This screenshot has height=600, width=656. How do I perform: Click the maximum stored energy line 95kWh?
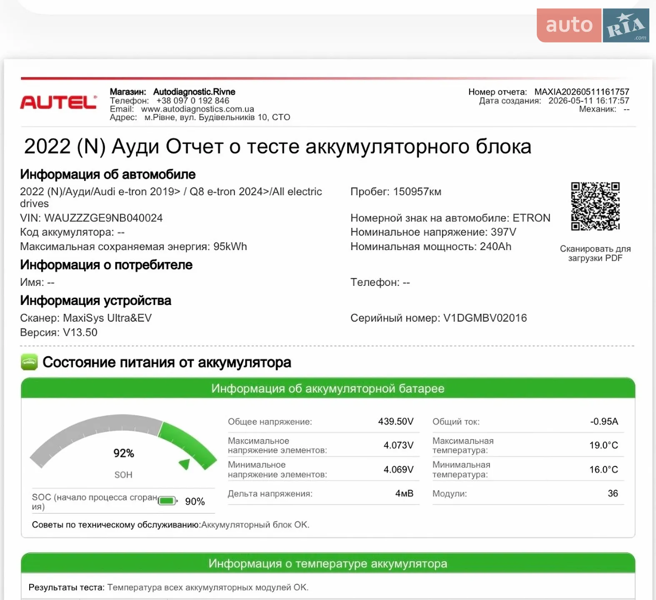[x=133, y=247]
